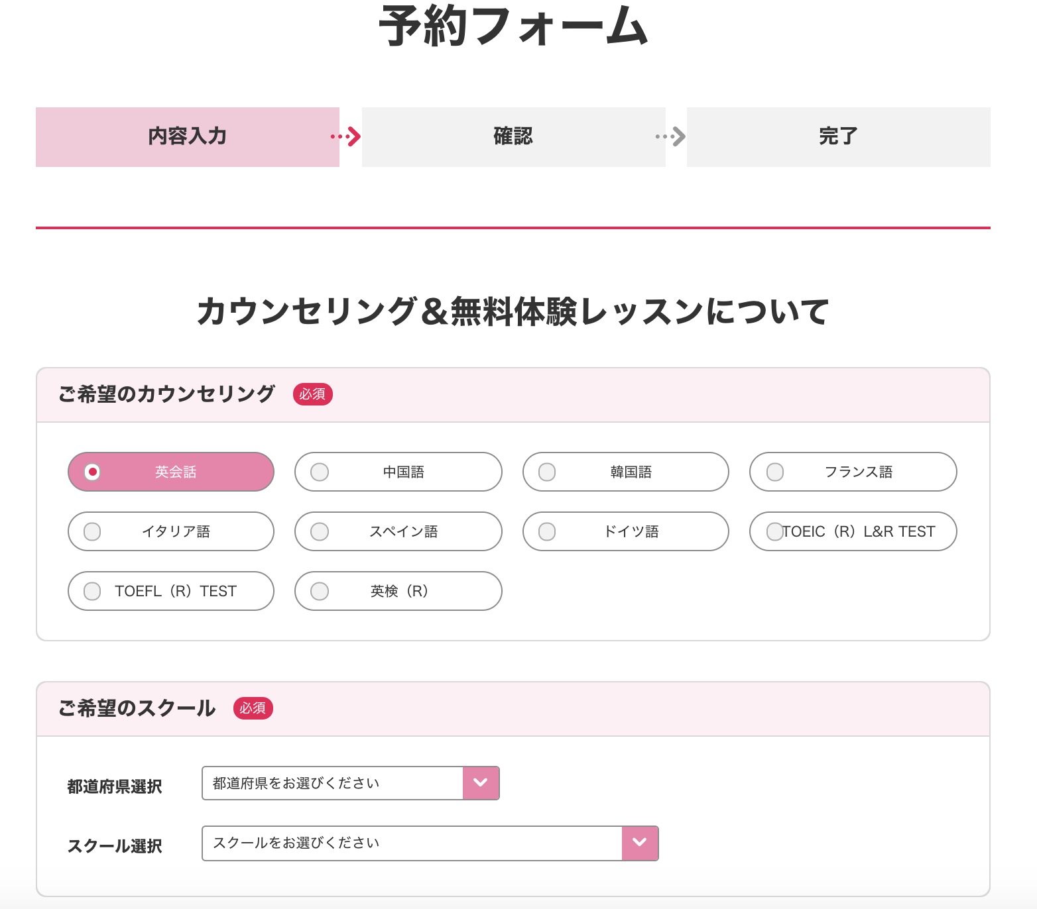The width and height of the screenshot is (1037, 909).
Task: Choose TOEIC (R) L&R TEST option
Action: [853, 531]
